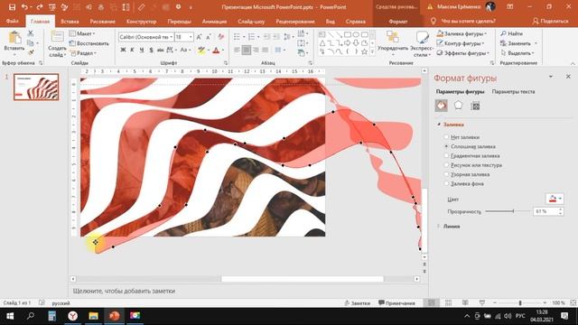Open Shape Fill (Заливка фигуры) dropdown

pyautogui.click(x=461, y=33)
